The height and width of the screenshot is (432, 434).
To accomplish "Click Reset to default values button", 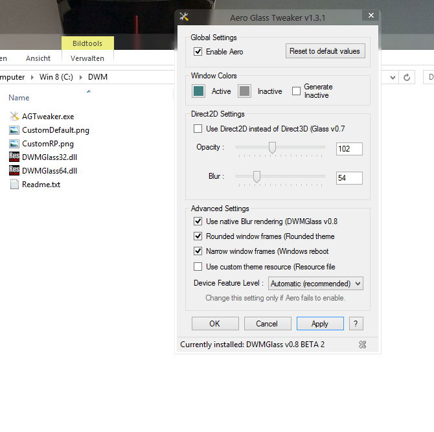I will coord(325,51).
